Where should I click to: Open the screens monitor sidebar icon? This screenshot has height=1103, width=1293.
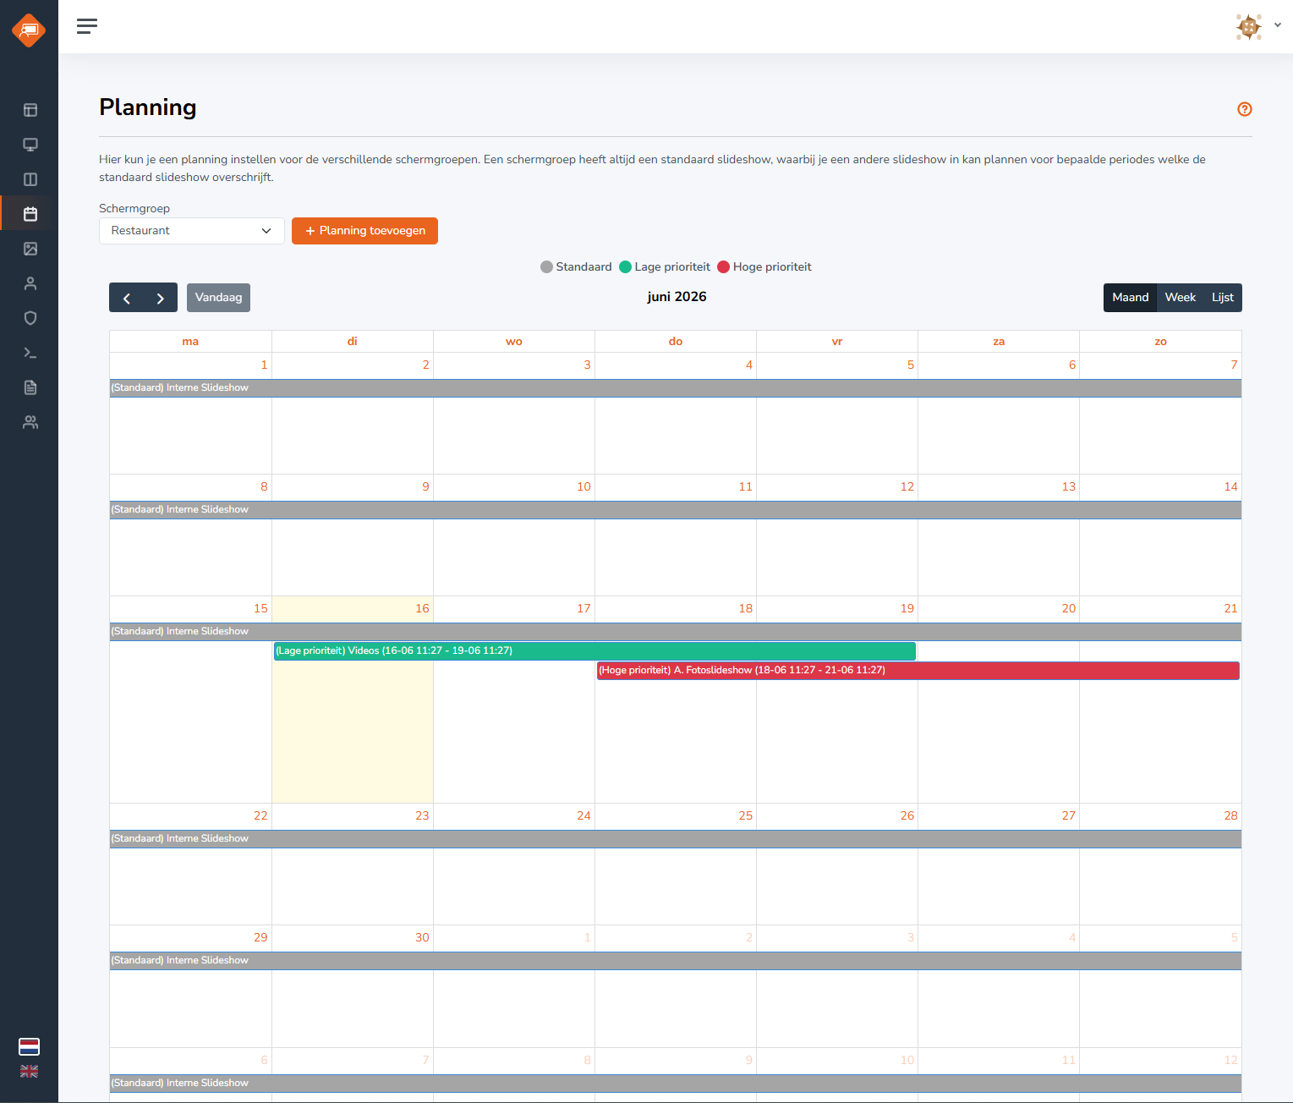30,145
